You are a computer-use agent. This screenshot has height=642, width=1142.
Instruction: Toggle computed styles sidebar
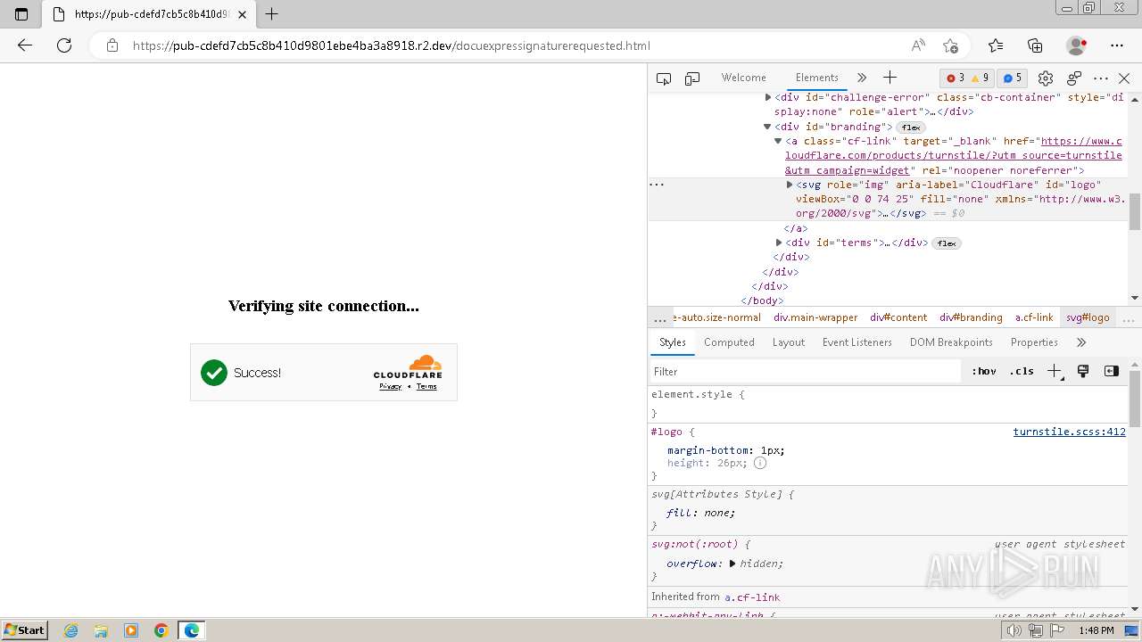(1112, 372)
